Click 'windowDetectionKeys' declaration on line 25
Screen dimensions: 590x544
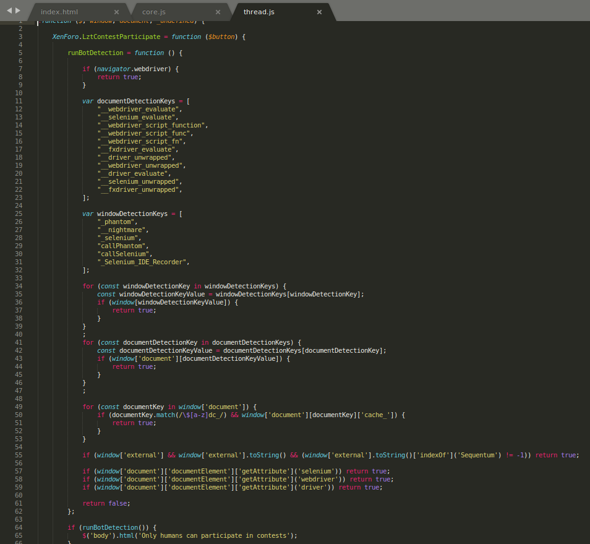[x=132, y=214]
